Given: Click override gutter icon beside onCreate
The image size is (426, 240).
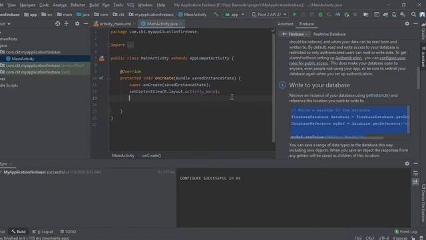Looking at the screenshot, I should click(x=101, y=78).
